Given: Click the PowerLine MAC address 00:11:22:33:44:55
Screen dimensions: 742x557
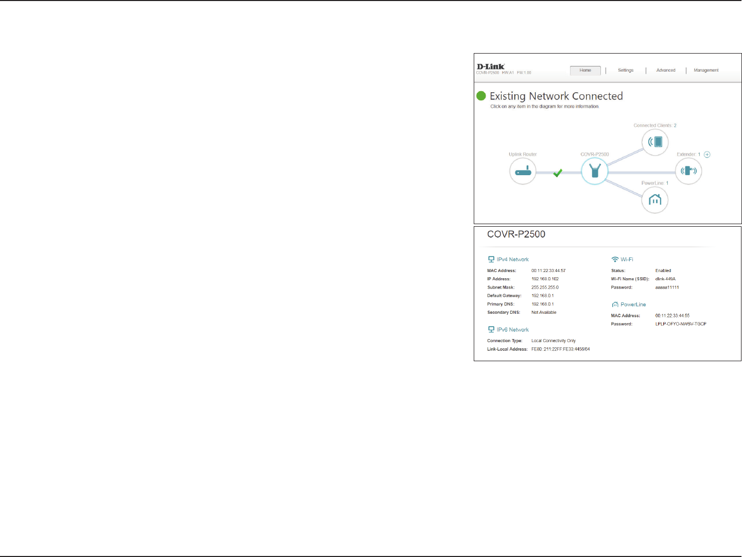Looking at the screenshot, I should (672, 316).
